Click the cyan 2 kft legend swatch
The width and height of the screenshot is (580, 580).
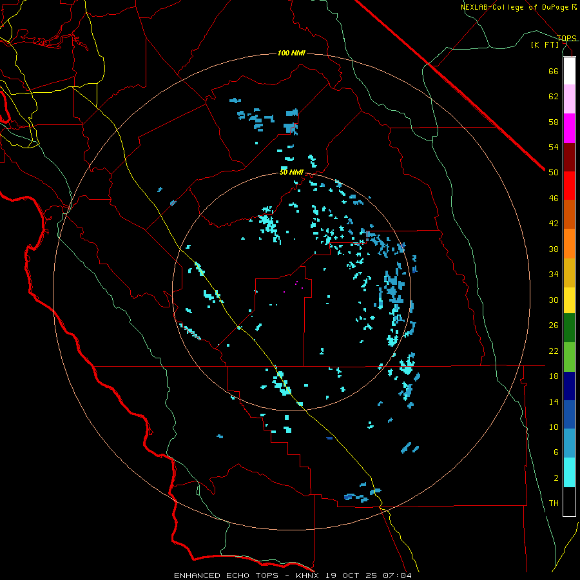569,472
